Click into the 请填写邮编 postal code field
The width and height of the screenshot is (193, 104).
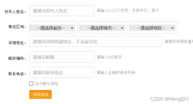click(x=62, y=57)
